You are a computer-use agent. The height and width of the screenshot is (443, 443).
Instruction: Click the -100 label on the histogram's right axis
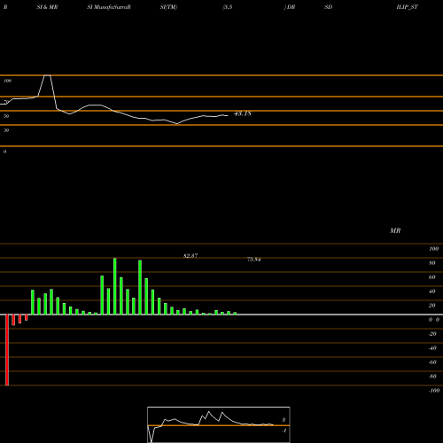434,391
